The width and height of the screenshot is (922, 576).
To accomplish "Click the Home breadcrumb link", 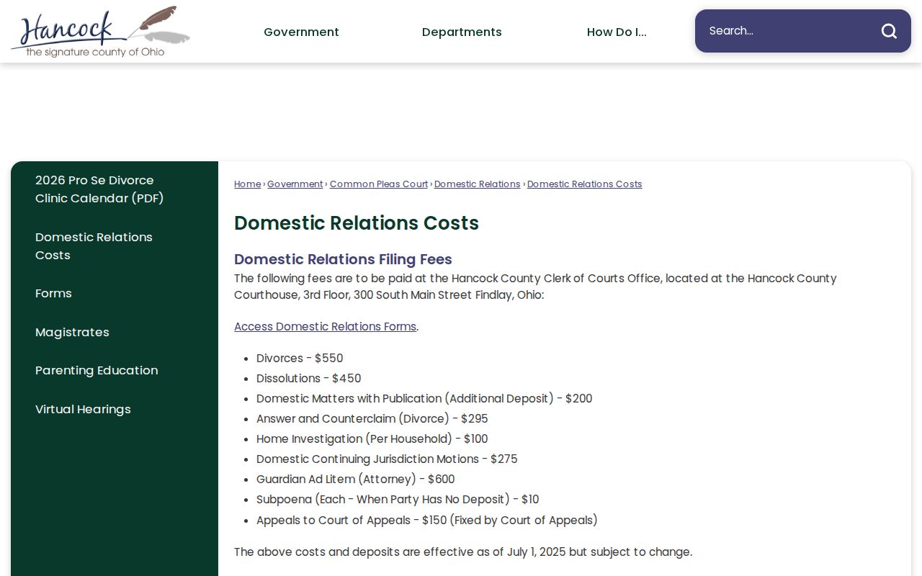I will (247, 184).
